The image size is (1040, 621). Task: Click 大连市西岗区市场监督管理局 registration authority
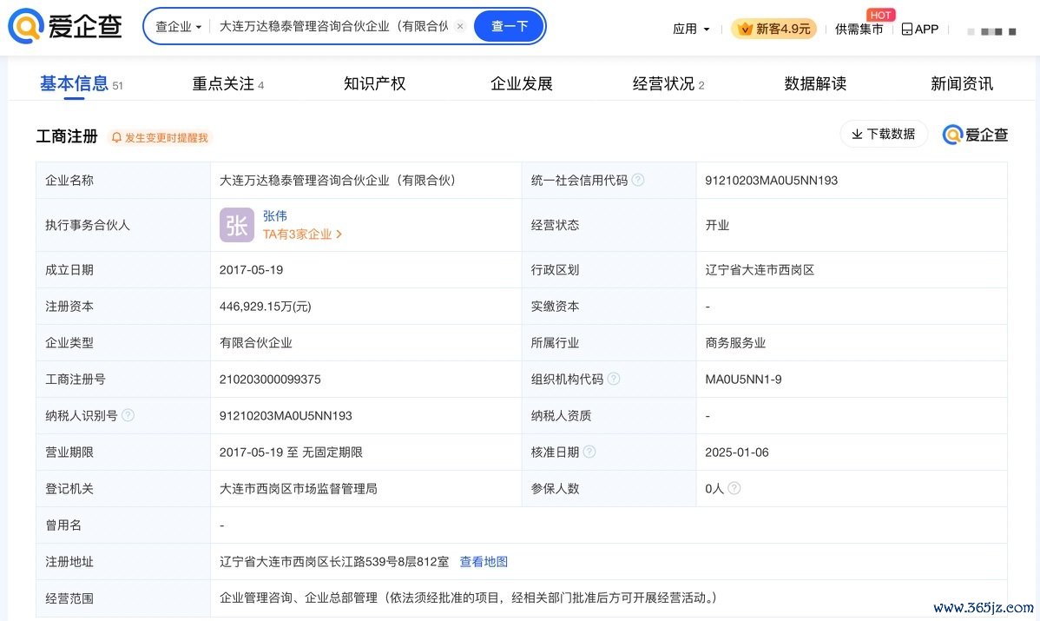[x=299, y=489]
